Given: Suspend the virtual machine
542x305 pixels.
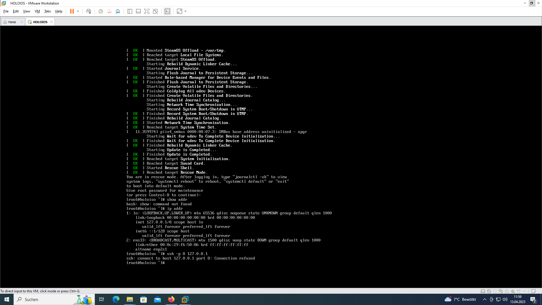Looking at the screenshot, I should click(x=71, y=11).
